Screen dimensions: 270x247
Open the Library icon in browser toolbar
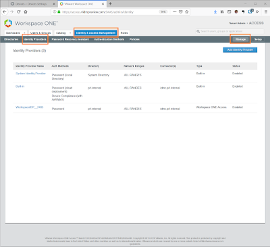222,12
